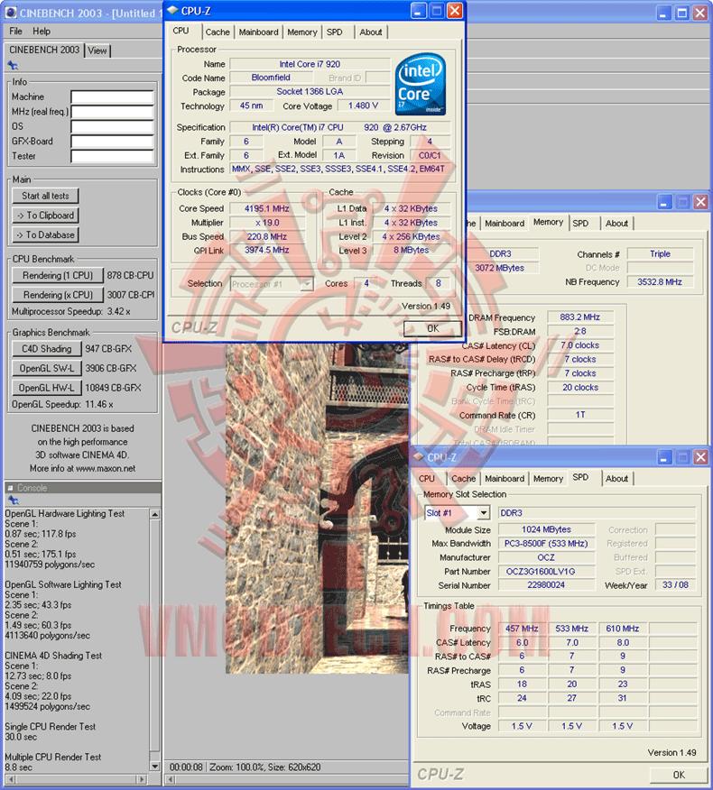Open the Slot #1 memory slot dropdown
The height and width of the screenshot is (790, 713).
coord(457,513)
